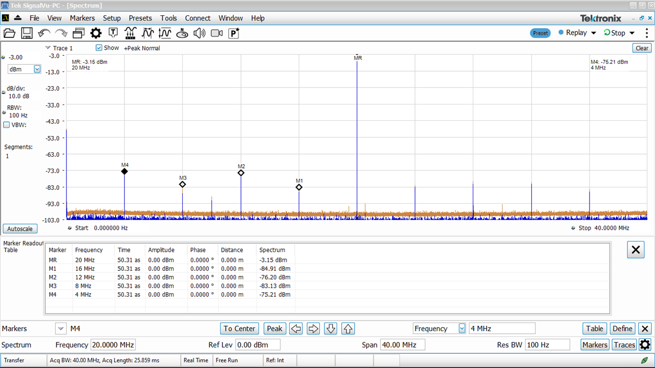Image resolution: width=655 pixels, height=368 pixels.
Task: Click the Markers button in Spectrum bar
Action: pyautogui.click(x=595, y=345)
